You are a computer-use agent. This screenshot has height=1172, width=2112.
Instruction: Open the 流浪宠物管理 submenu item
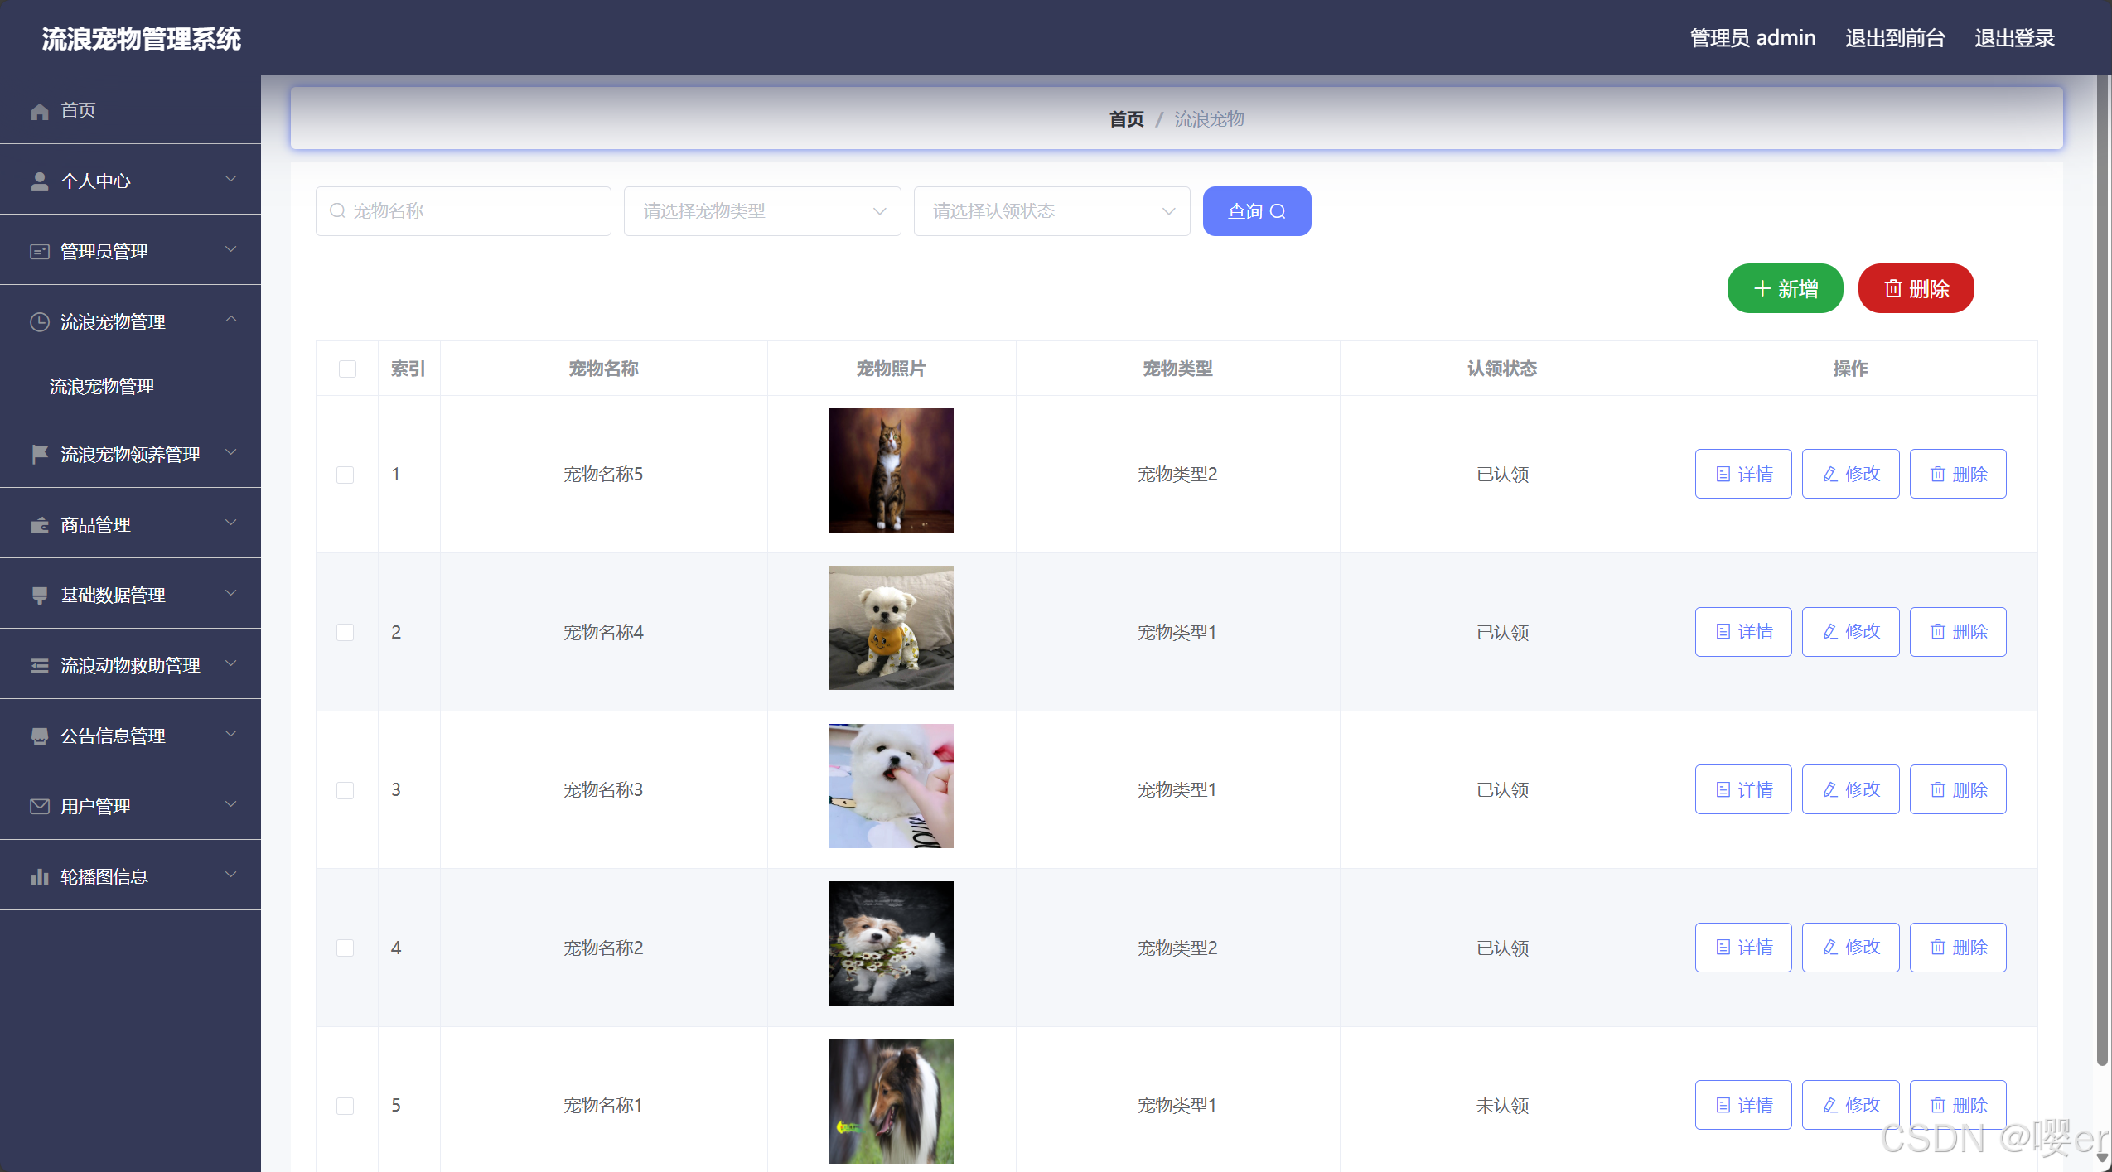point(102,386)
